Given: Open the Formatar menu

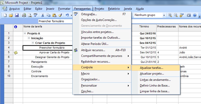Looking at the screenshot, I should (64, 9).
